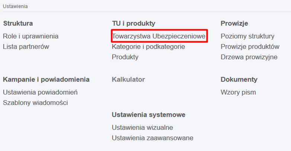The width and height of the screenshot is (291, 151).
Task: Click the Kalkulator section heading
Action: [x=128, y=80]
